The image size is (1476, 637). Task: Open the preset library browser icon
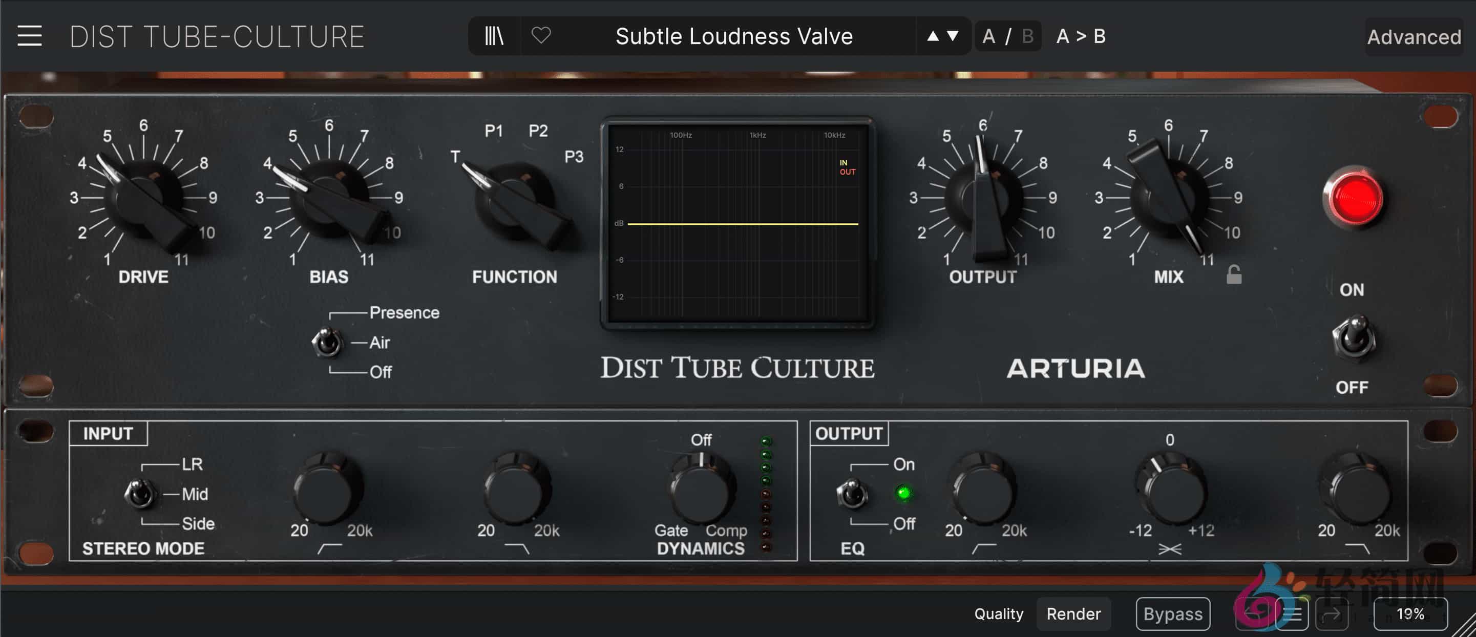(494, 36)
